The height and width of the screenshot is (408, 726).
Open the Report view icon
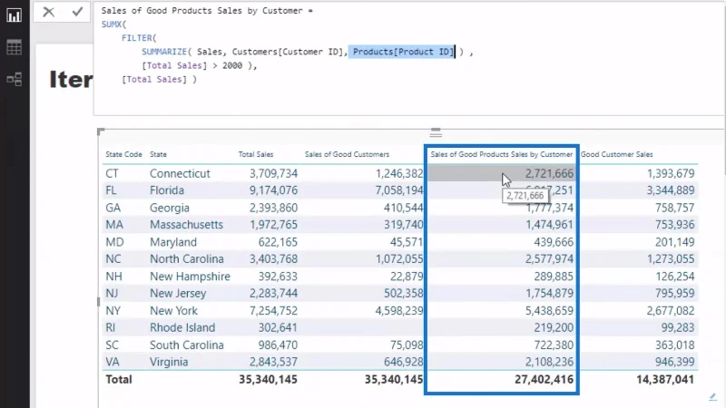(x=14, y=15)
